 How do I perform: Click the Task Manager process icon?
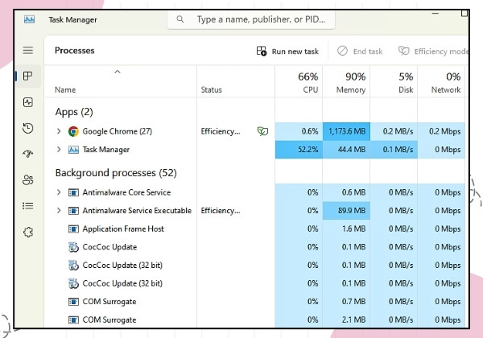73,150
